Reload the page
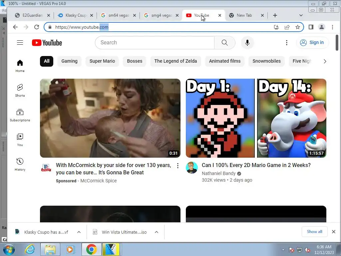This screenshot has width=341, height=256. coord(37,27)
